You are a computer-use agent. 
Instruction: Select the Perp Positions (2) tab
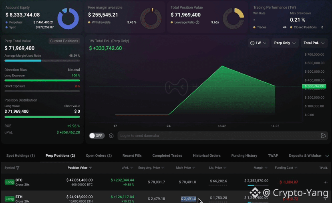[60, 156]
